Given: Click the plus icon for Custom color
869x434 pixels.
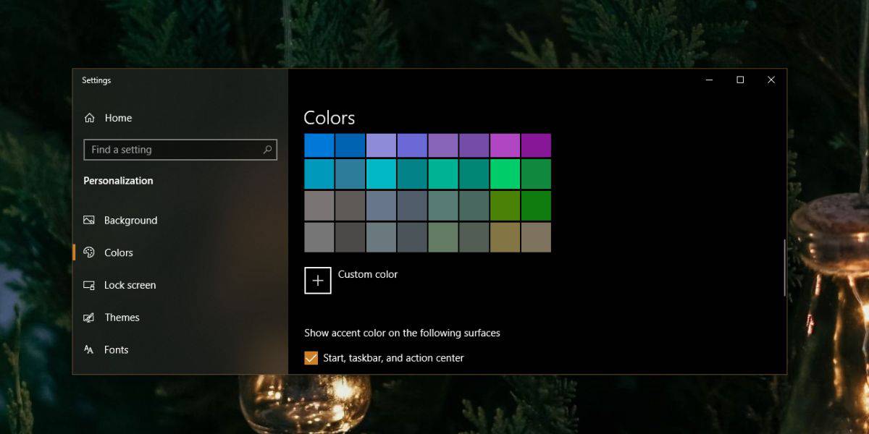Looking at the screenshot, I should pos(318,281).
